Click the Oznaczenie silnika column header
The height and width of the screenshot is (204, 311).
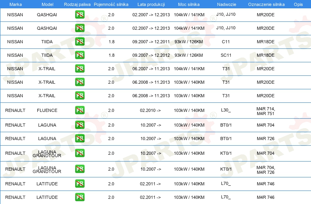pyautogui.click(x=266, y=4)
